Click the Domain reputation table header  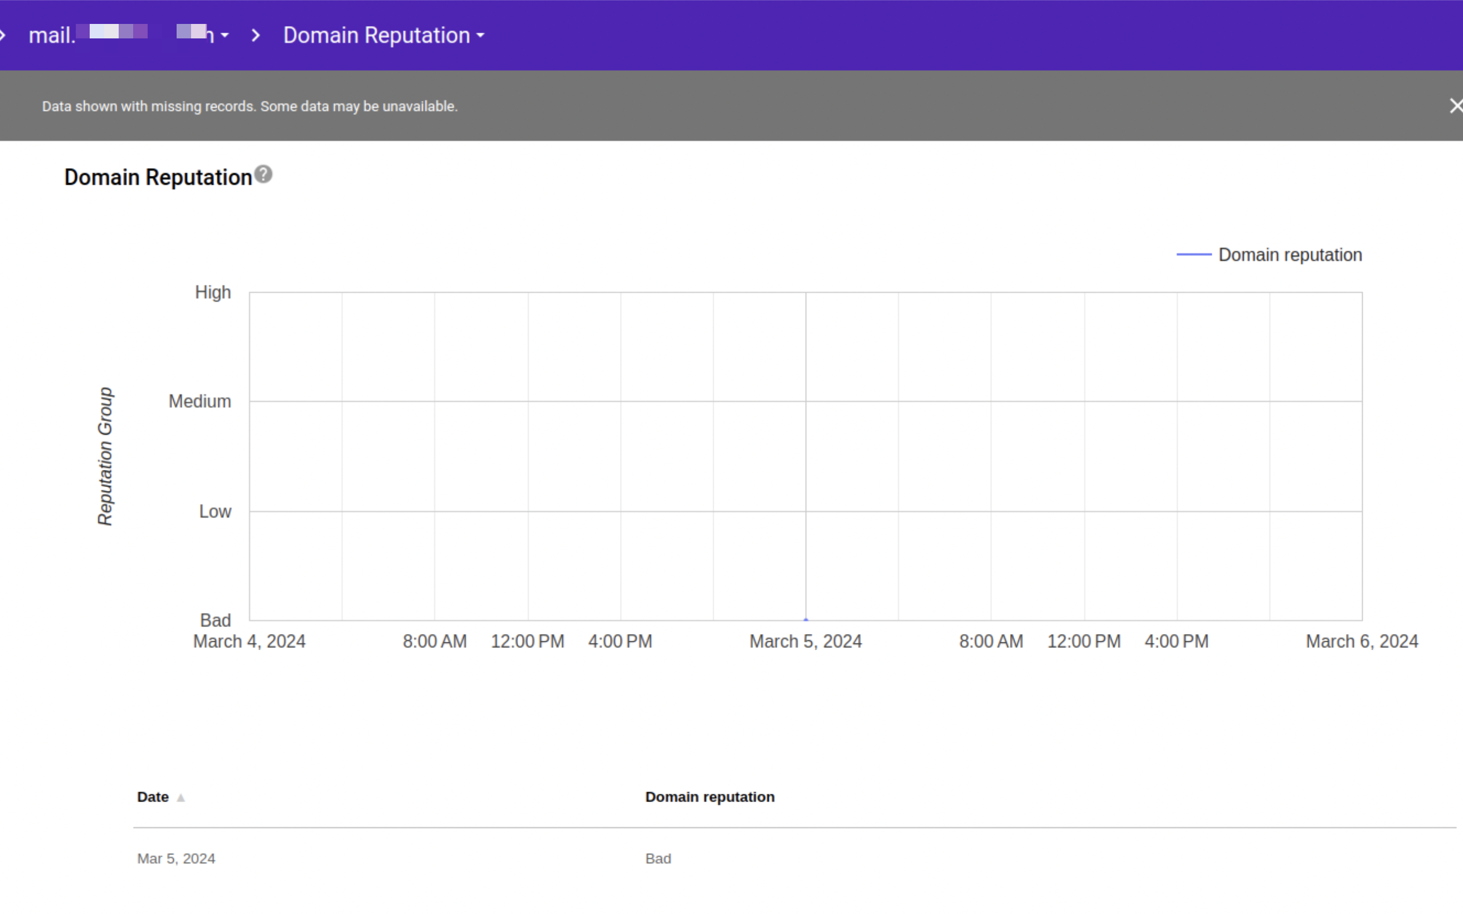[x=710, y=796]
